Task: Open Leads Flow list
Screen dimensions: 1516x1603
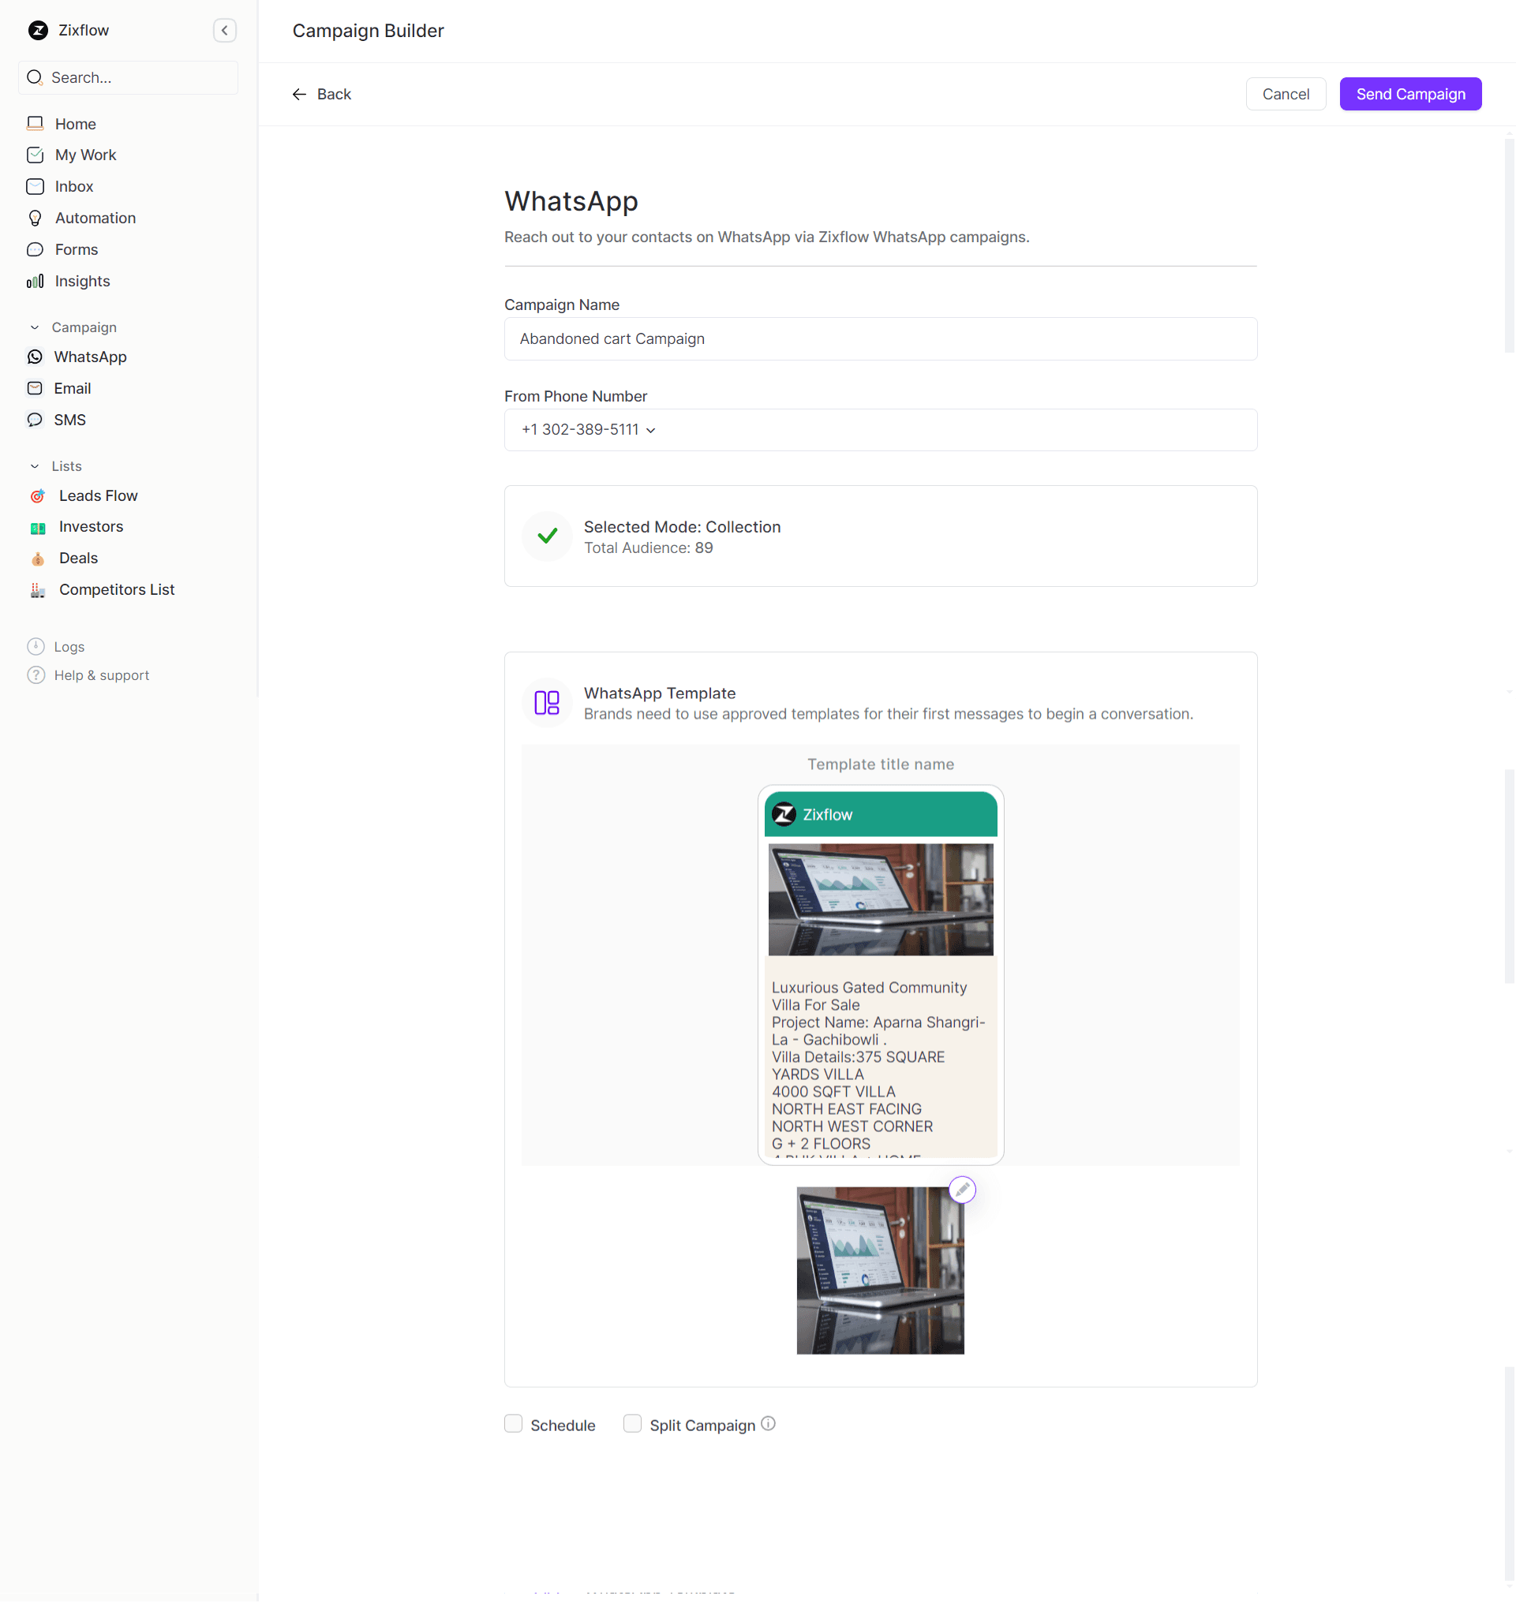Action: 98,496
